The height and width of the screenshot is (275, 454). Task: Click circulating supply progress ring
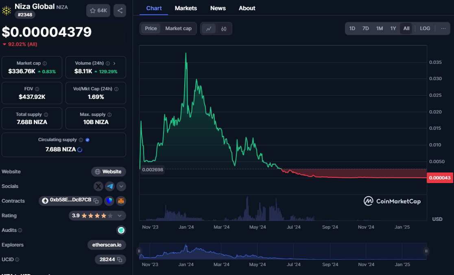[80, 150]
